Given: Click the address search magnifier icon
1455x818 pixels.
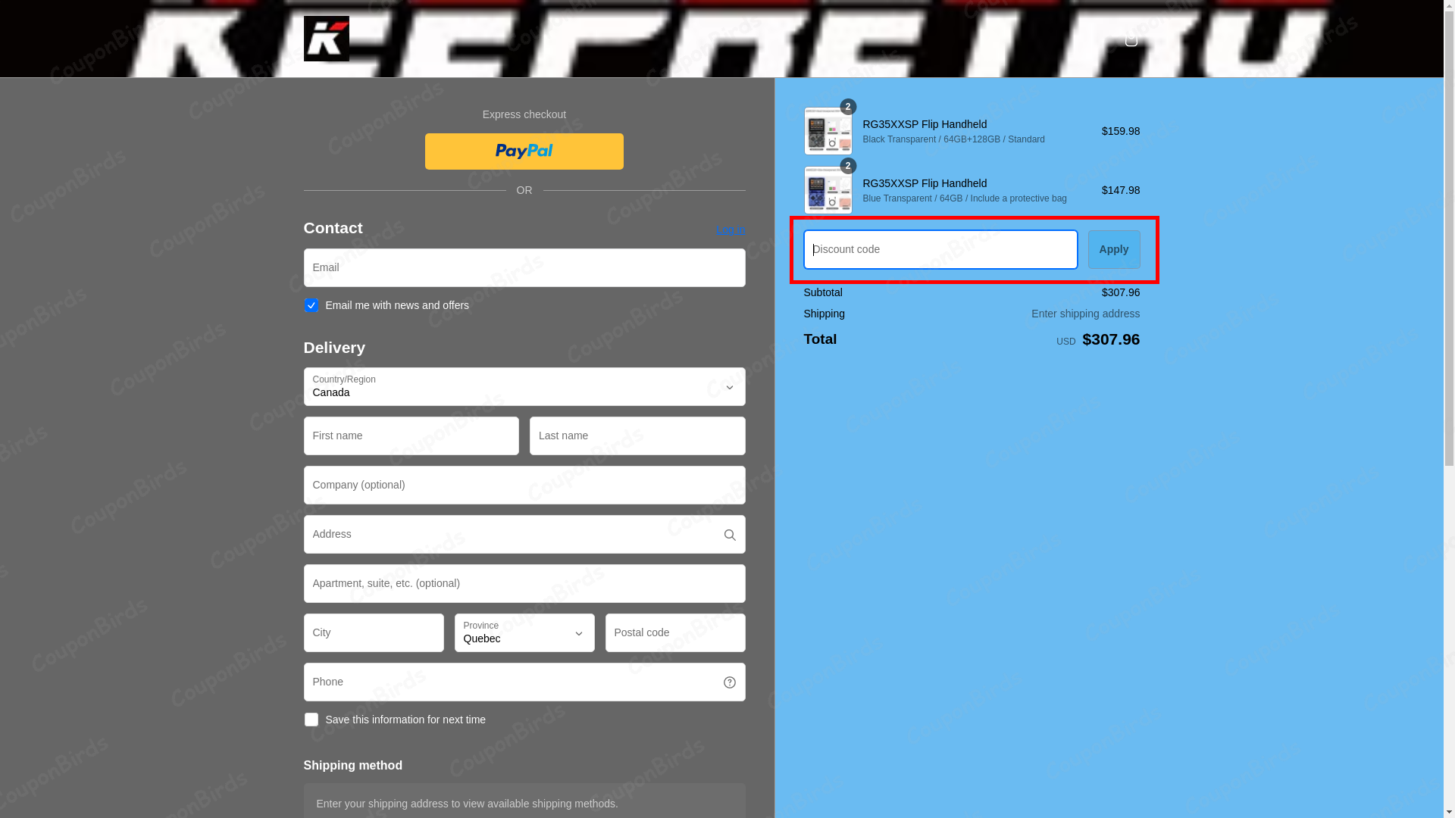Looking at the screenshot, I should point(730,535).
